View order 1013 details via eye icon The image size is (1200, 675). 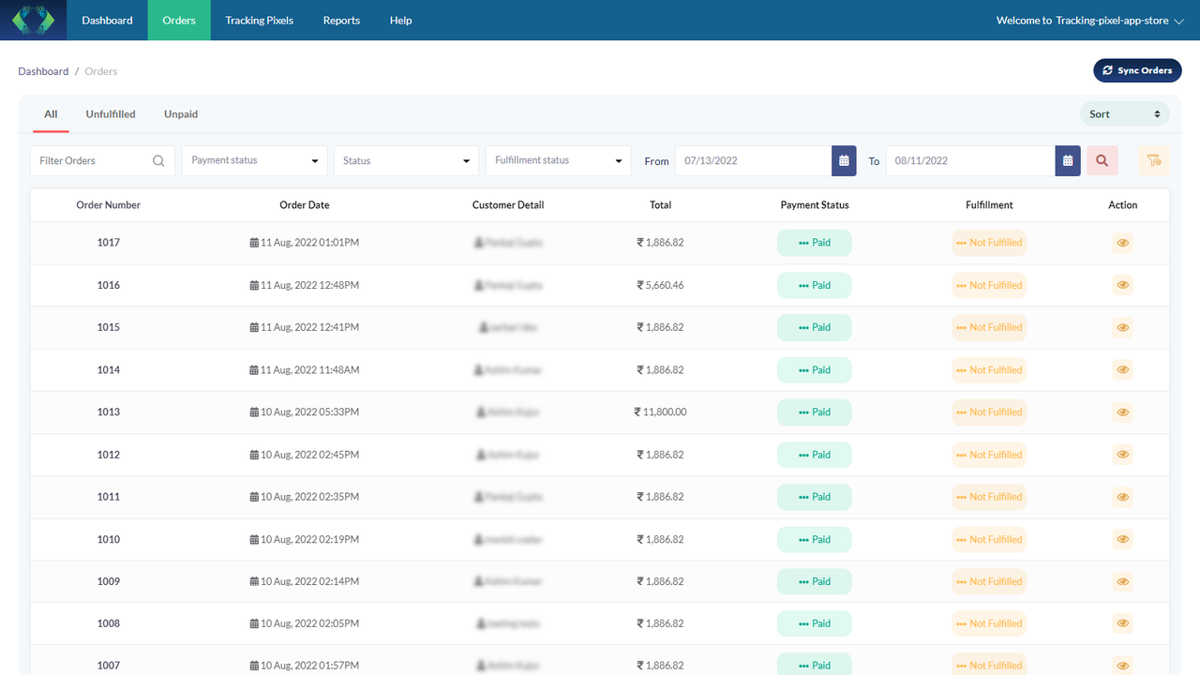click(x=1122, y=412)
